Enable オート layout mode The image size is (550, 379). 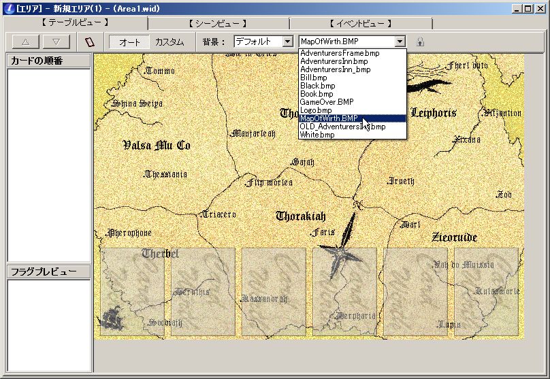click(x=129, y=42)
